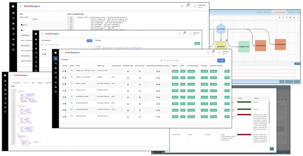The height and width of the screenshot is (156, 303).
Task: Open the cubes icon in the Clusters window sidebar
Action: (56, 68)
